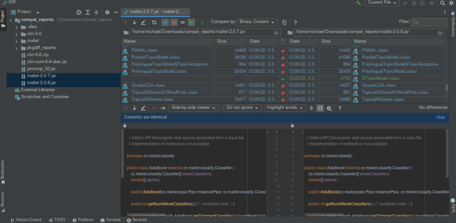Open the Highlight words dropdown

tap(285, 108)
